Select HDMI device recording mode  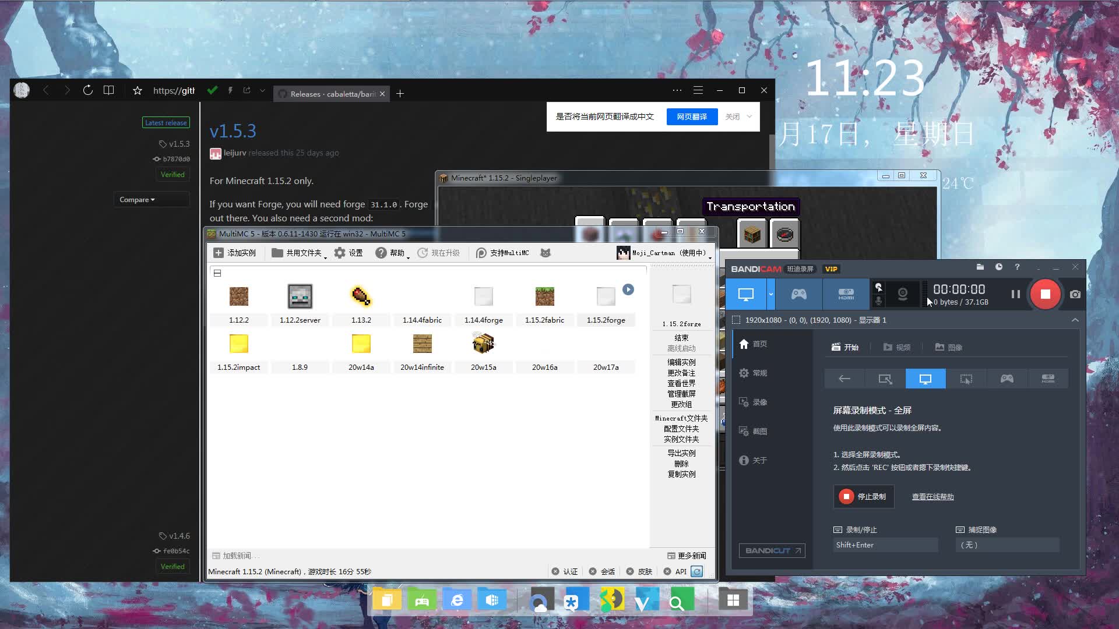point(846,294)
